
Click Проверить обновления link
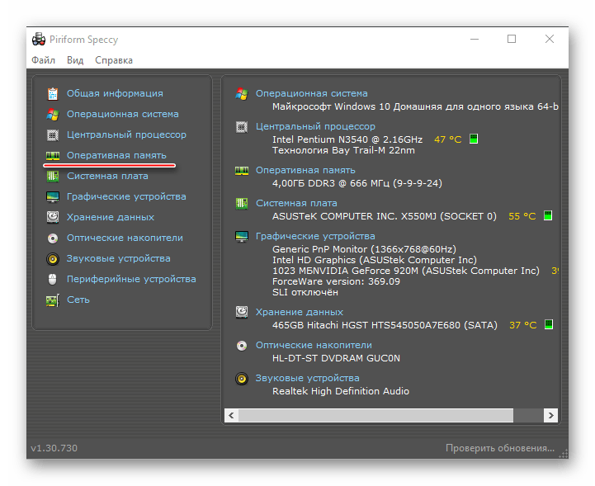point(500,448)
